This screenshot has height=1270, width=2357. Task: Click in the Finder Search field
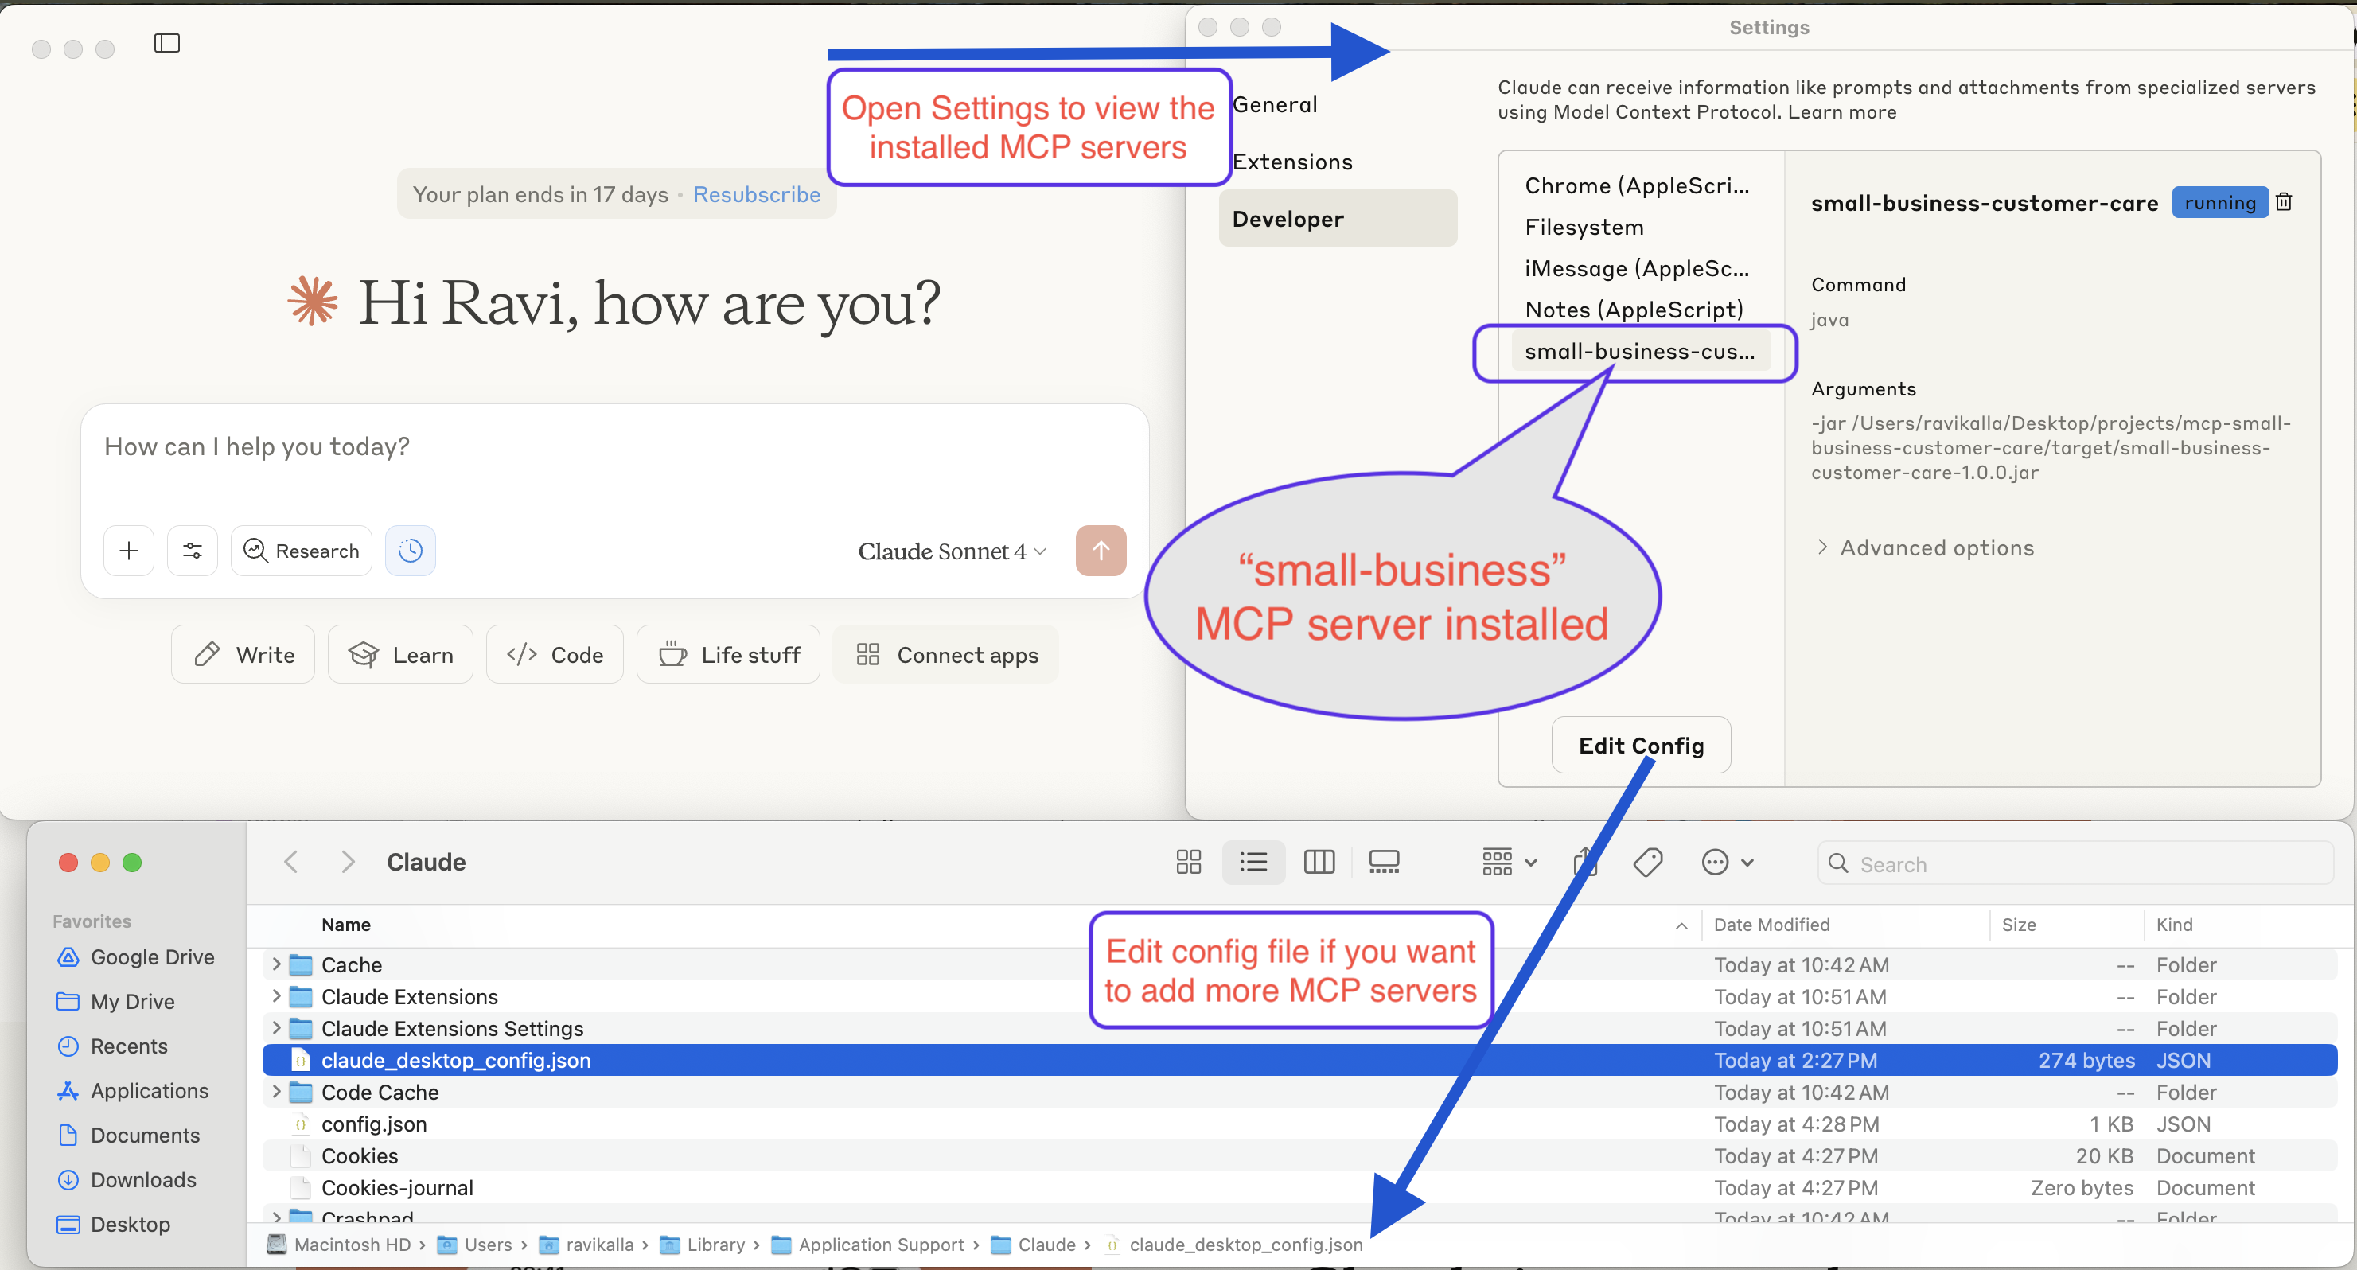coord(2075,863)
